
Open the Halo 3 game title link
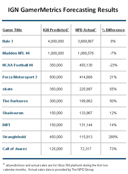(x=8, y=41)
